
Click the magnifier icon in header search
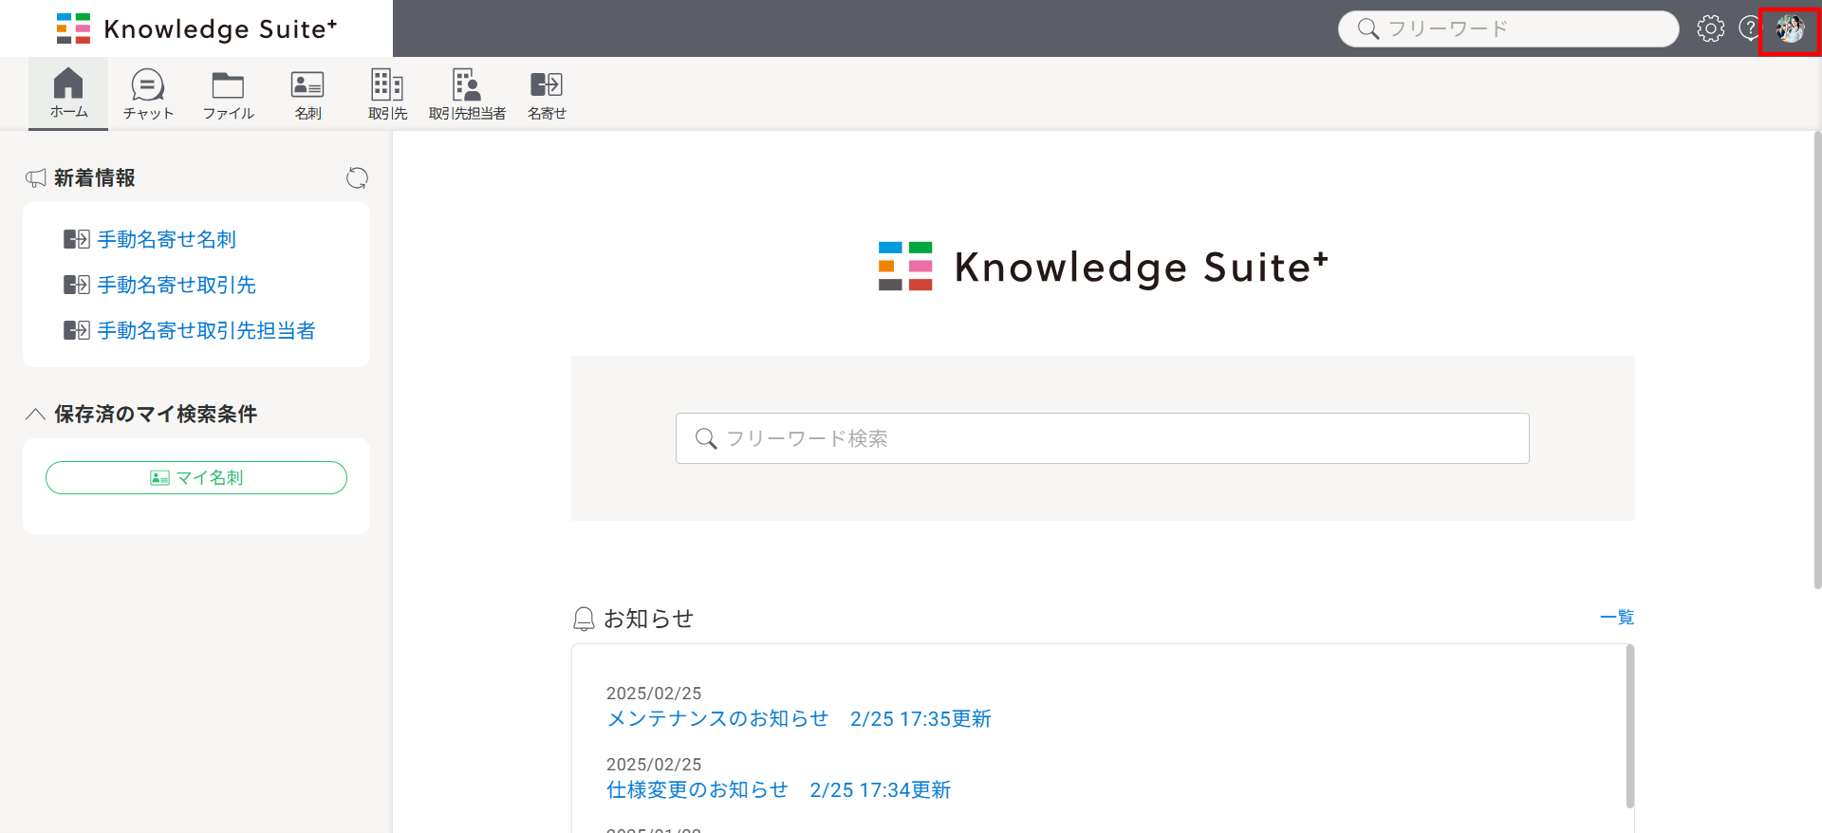coord(1368,28)
